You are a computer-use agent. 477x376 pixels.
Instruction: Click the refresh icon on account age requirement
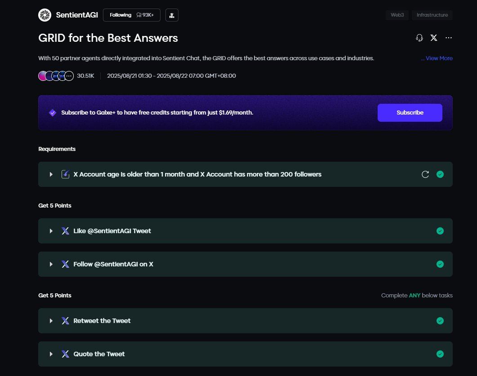coord(425,174)
